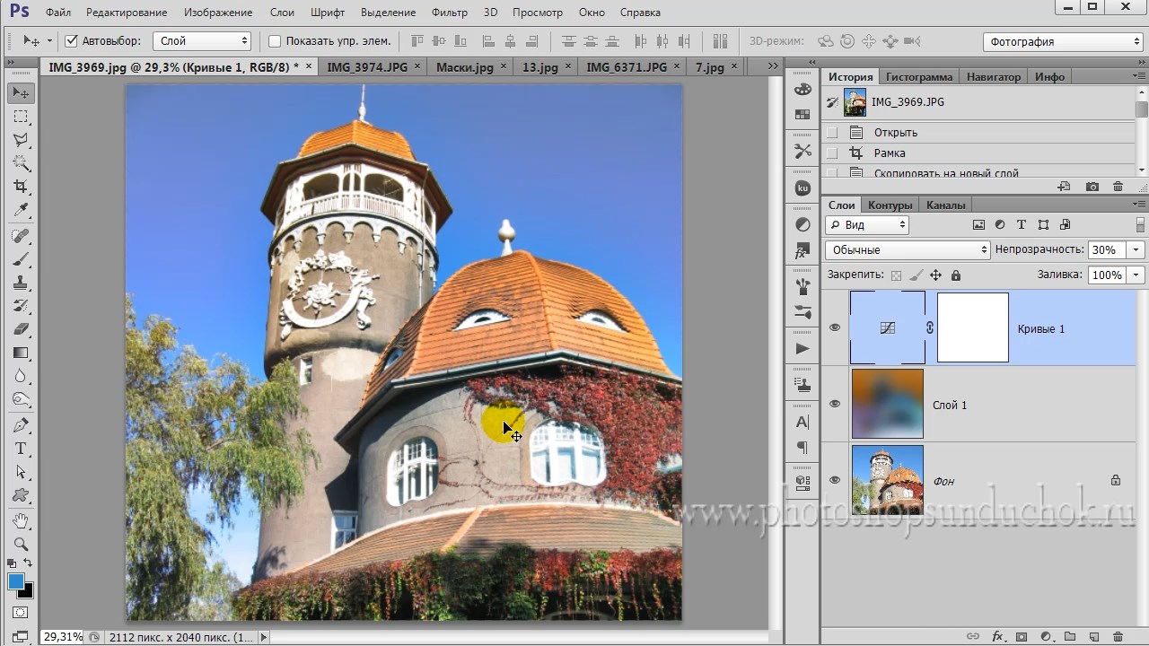
Task: Open the Фильтр menu
Action: [x=450, y=13]
